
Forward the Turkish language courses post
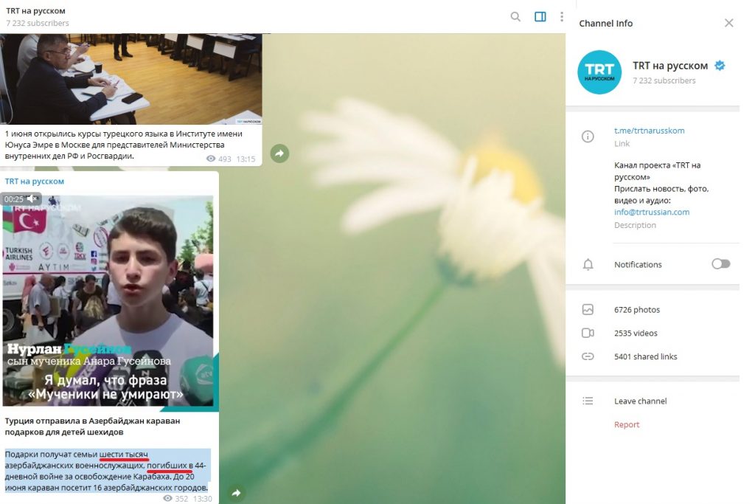[279, 153]
